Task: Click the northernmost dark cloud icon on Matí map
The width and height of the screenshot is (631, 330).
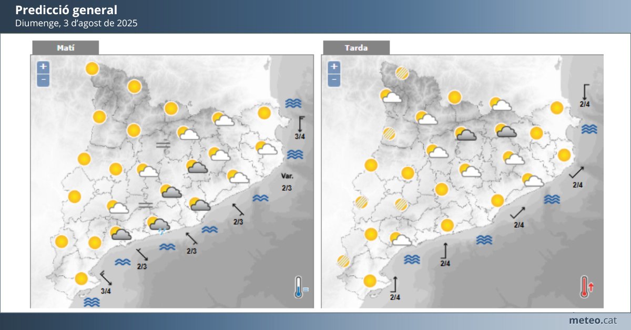Action: [196, 167]
